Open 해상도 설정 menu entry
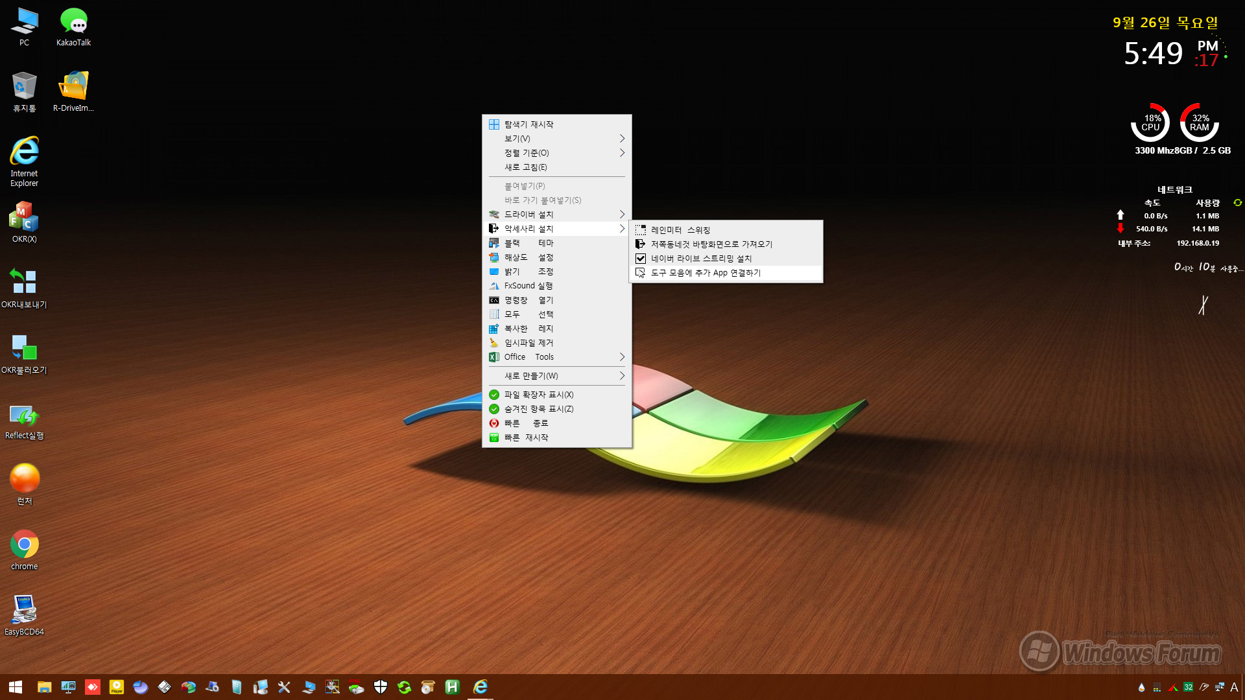Viewport: 1245px width, 700px height. (x=557, y=257)
